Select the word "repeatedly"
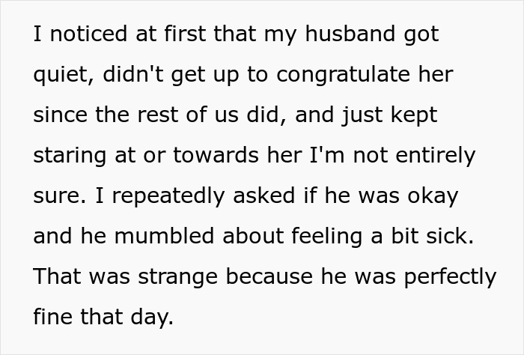Viewport: 524px width, 355px height. point(168,196)
